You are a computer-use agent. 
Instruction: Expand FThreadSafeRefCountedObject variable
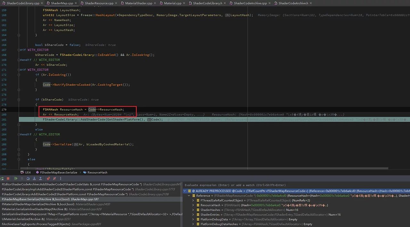pyautogui.click(x=193, y=200)
